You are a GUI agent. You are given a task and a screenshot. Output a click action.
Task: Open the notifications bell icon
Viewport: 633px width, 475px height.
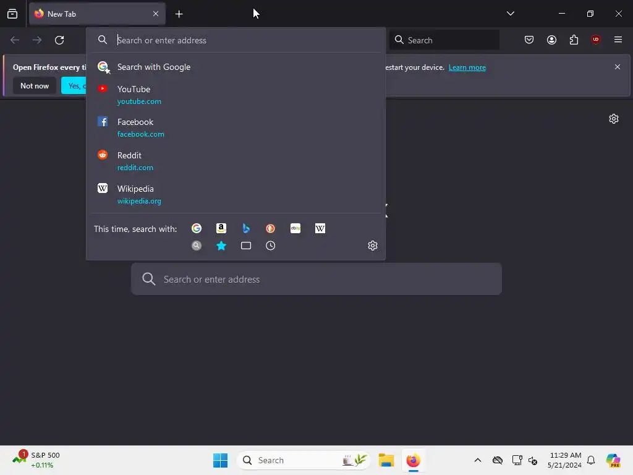pos(591,460)
